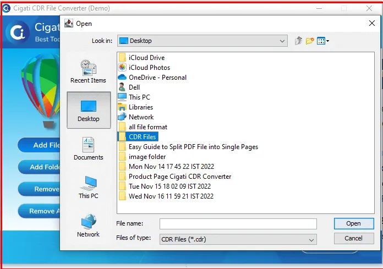This screenshot has height=269, width=383.
Task: Click Add File button in Cigati window
Action: pos(39,145)
